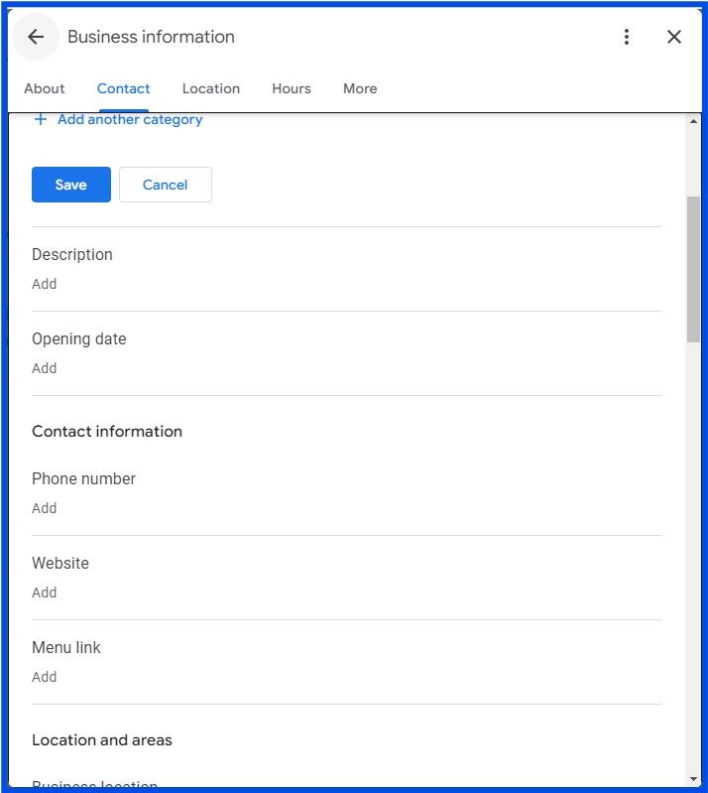Click the scrollbar up arrow
The image size is (708, 793).
[693, 121]
